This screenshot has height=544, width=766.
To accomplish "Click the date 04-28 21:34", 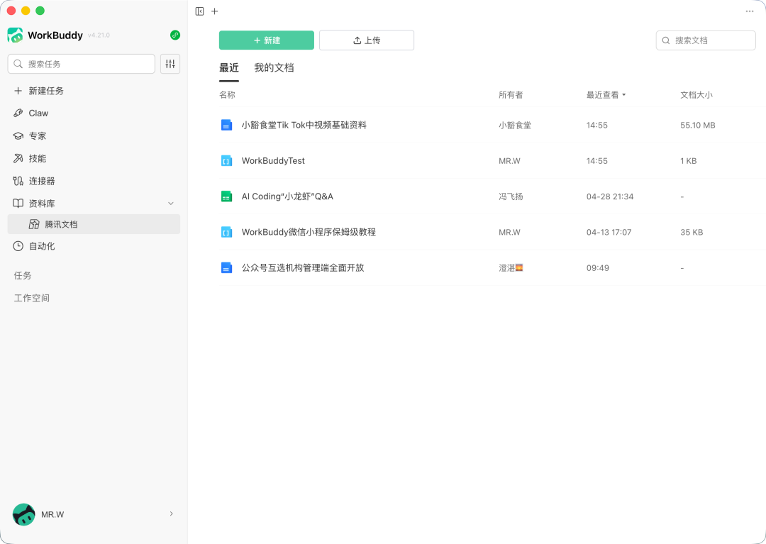I will (610, 196).
